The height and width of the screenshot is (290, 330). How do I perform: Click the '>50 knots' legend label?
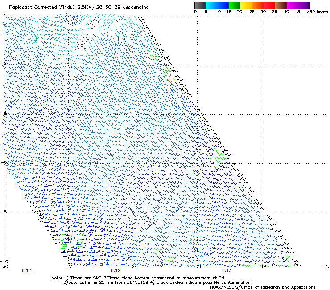coord(317,12)
